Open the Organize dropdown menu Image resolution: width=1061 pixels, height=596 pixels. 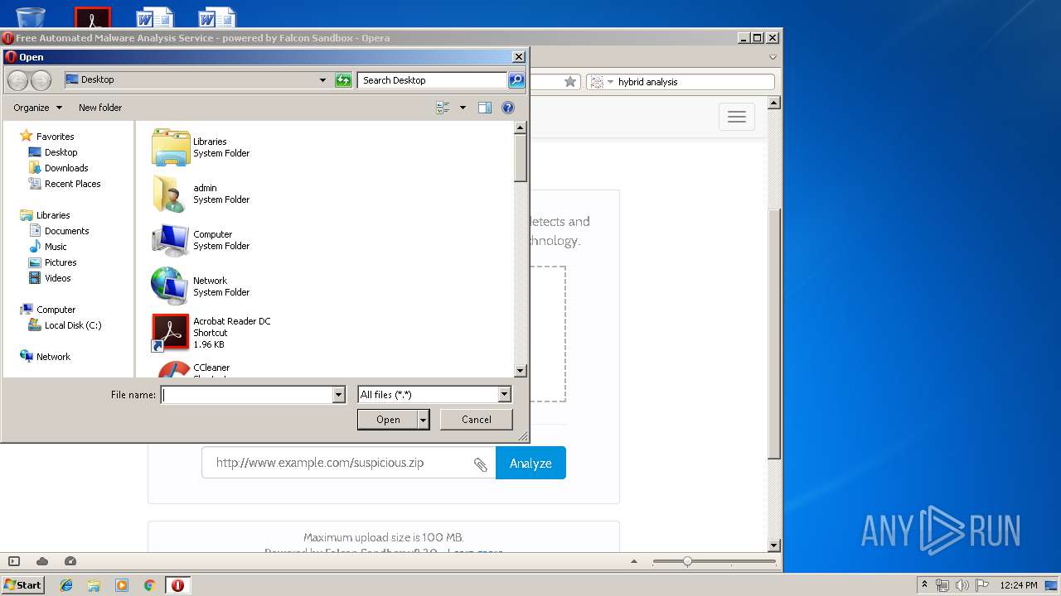point(38,108)
